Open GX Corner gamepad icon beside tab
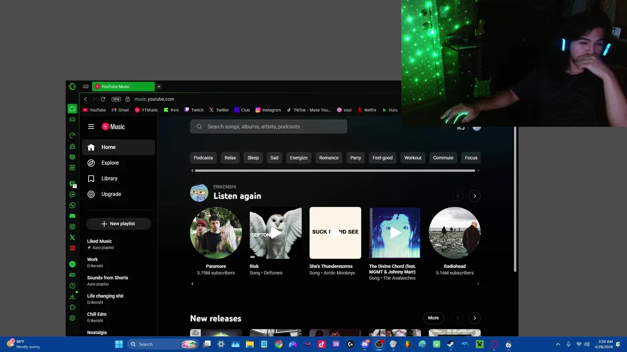Screen dimensions: 627x352 pos(86,87)
